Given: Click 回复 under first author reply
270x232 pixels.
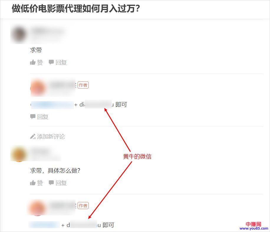Looking at the screenshot, I should (43, 117).
